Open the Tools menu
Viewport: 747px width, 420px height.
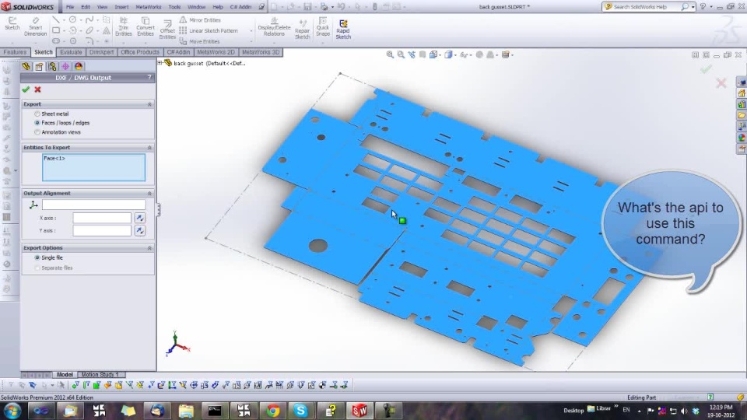click(x=174, y=7)
